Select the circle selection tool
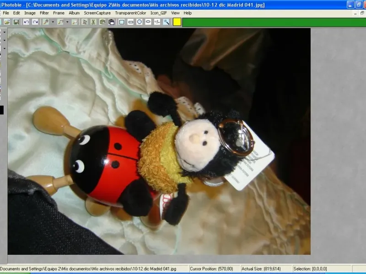Image resolution: width=366 pixels, height=274 pixels. 140,22
